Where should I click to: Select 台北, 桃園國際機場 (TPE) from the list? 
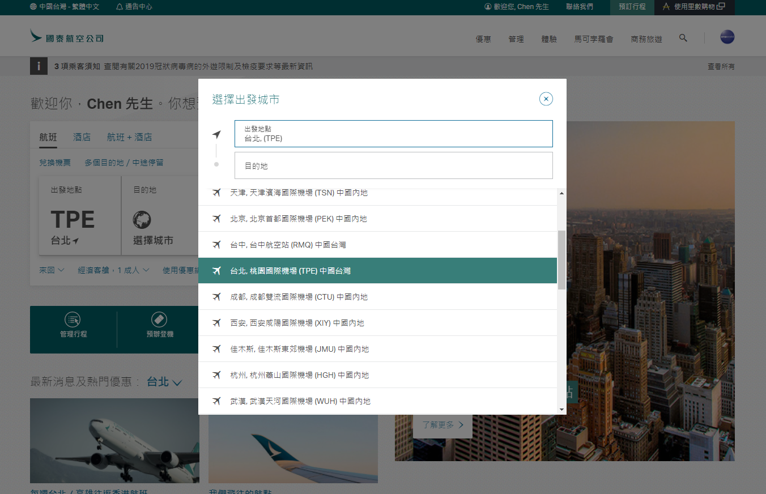click(378, 271)
